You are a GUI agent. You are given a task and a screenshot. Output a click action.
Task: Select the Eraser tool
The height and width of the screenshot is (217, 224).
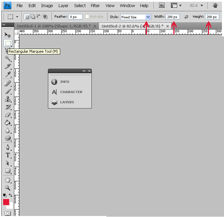(x=7, y=115)
